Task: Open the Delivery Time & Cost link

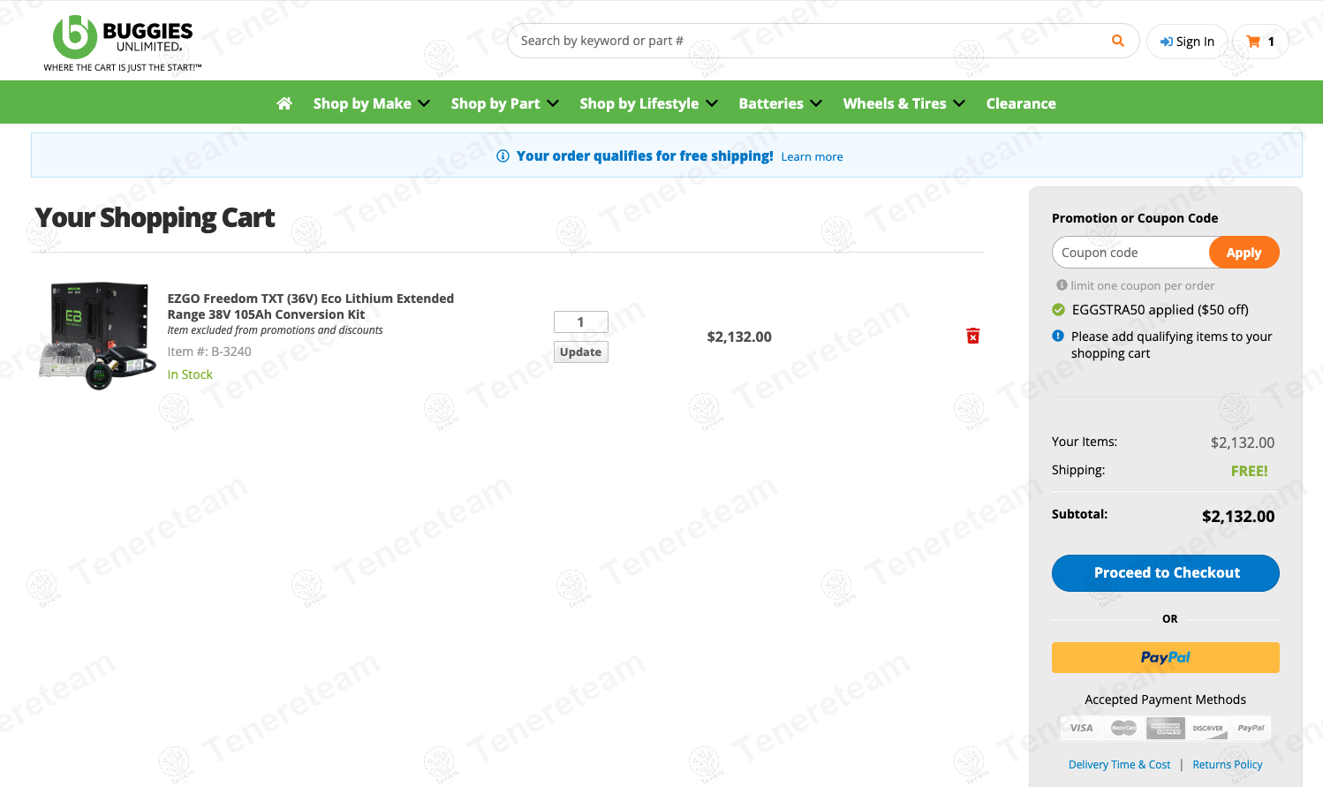Action: [1119, 765]
